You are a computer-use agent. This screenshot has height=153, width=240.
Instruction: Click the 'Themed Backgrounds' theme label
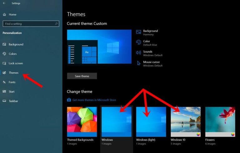(80, 140)
